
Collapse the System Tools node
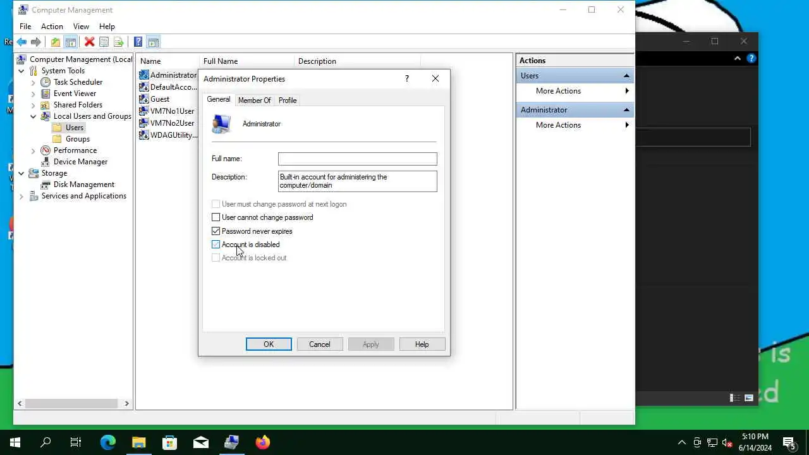click(x=21, y=71)
